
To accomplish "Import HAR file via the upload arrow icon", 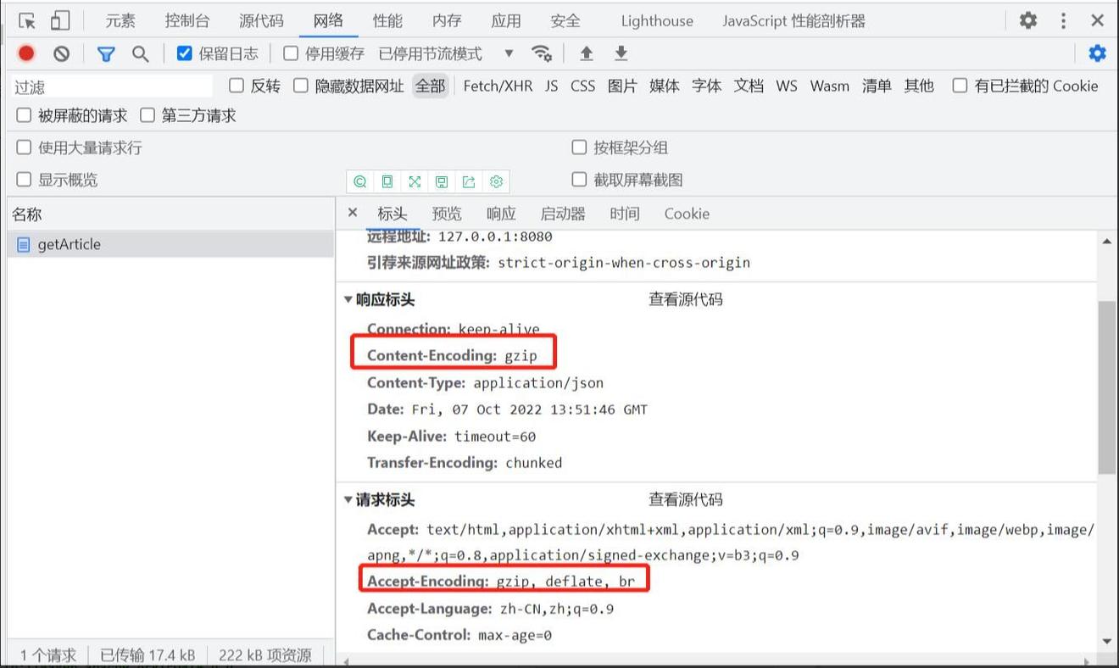I will coord(586,53).
